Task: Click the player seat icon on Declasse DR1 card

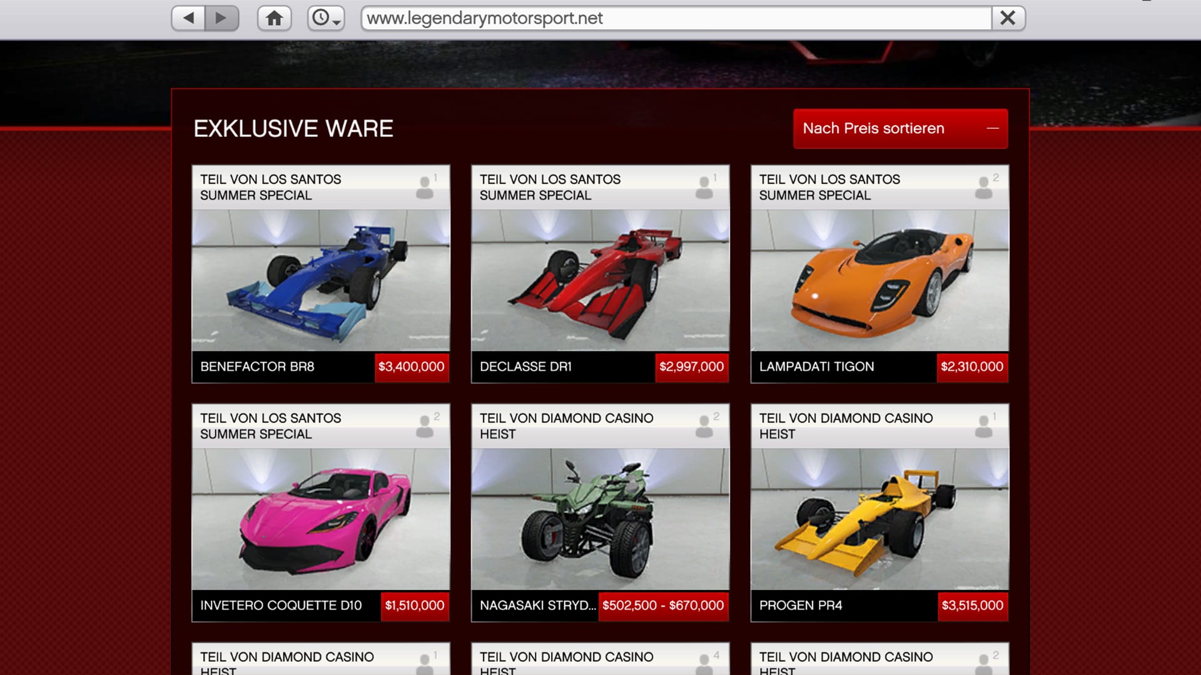Action: 705,187
